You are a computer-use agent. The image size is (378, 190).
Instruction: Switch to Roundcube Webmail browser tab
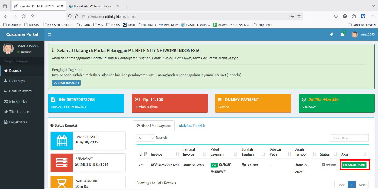pyautogui.click(x=93, y=6)
